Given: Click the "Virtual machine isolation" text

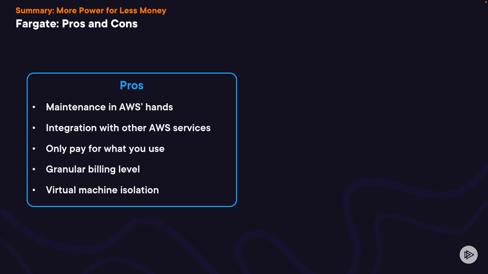Looking at the screenshot, I should (102, 190).
